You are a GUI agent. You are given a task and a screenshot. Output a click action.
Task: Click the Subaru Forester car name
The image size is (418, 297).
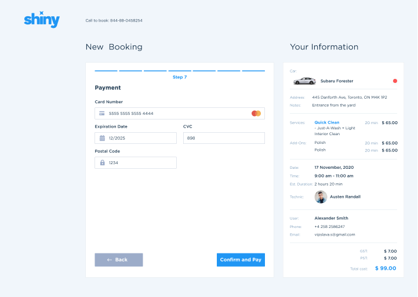point(337,81)
